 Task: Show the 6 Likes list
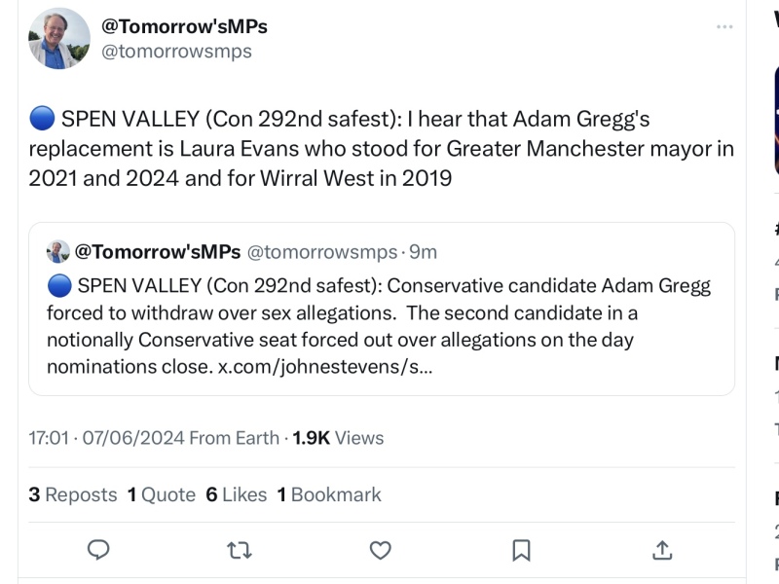236,494
